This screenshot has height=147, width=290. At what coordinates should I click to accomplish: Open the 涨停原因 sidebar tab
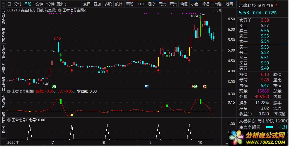[x=3, y=102]
